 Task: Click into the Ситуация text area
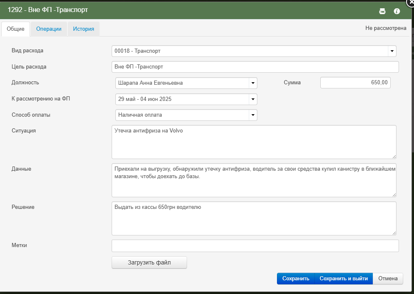tap(254, 142)
